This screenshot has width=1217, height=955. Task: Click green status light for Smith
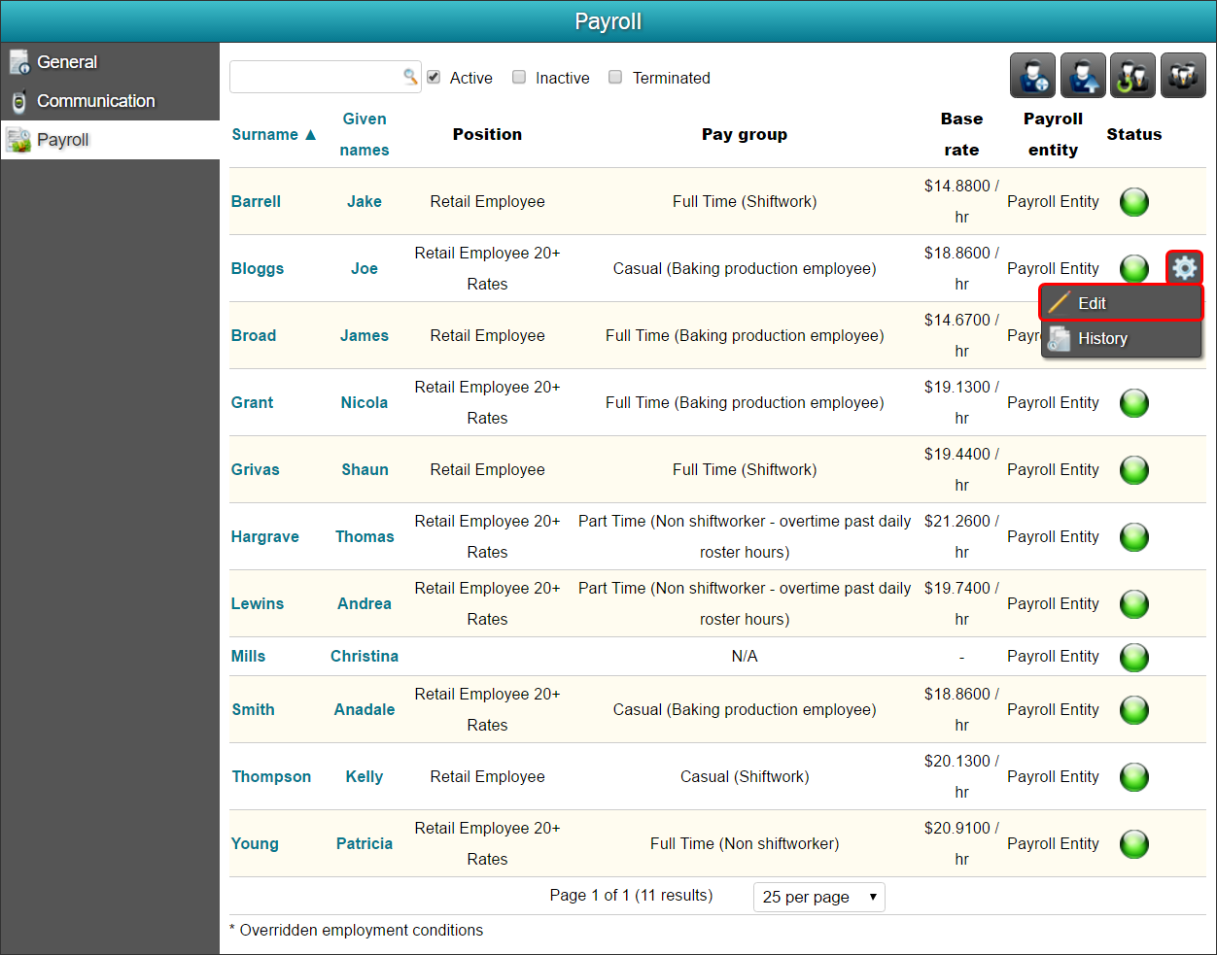[1134, 710]
